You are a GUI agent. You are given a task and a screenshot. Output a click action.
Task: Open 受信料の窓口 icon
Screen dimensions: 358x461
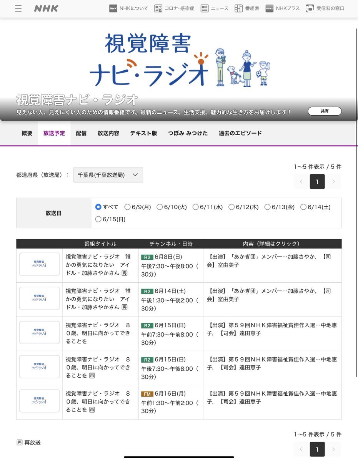(310, 8)
